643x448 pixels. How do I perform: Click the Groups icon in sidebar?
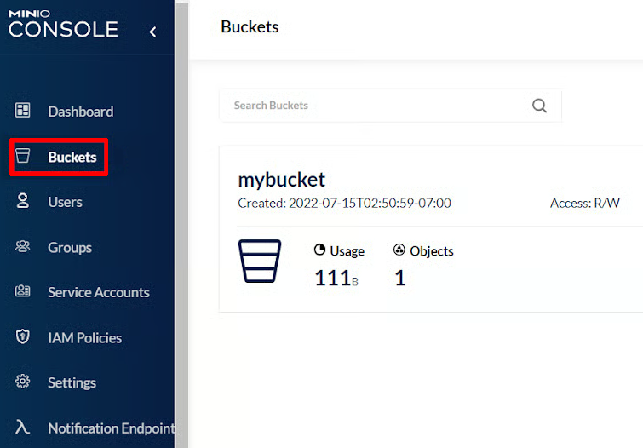(23, 247)
